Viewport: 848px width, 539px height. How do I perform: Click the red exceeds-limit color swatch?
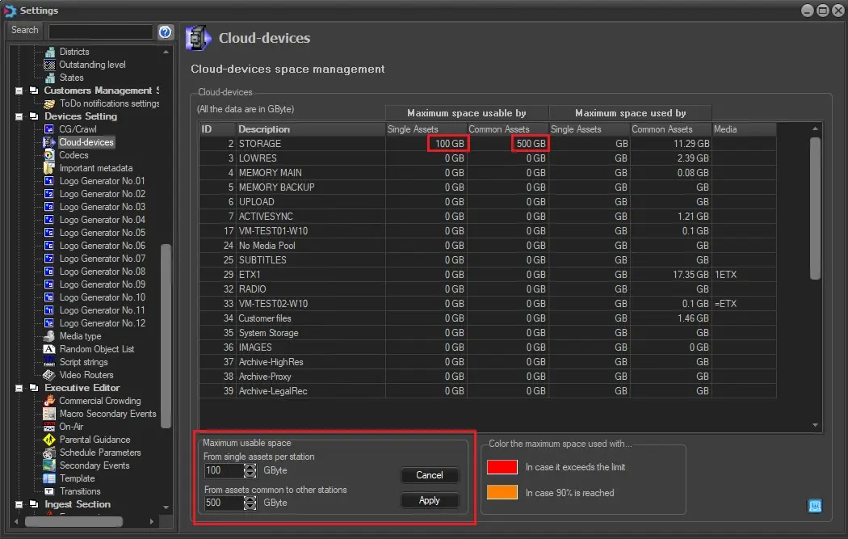pyautogui.click(x=502, y=467)
